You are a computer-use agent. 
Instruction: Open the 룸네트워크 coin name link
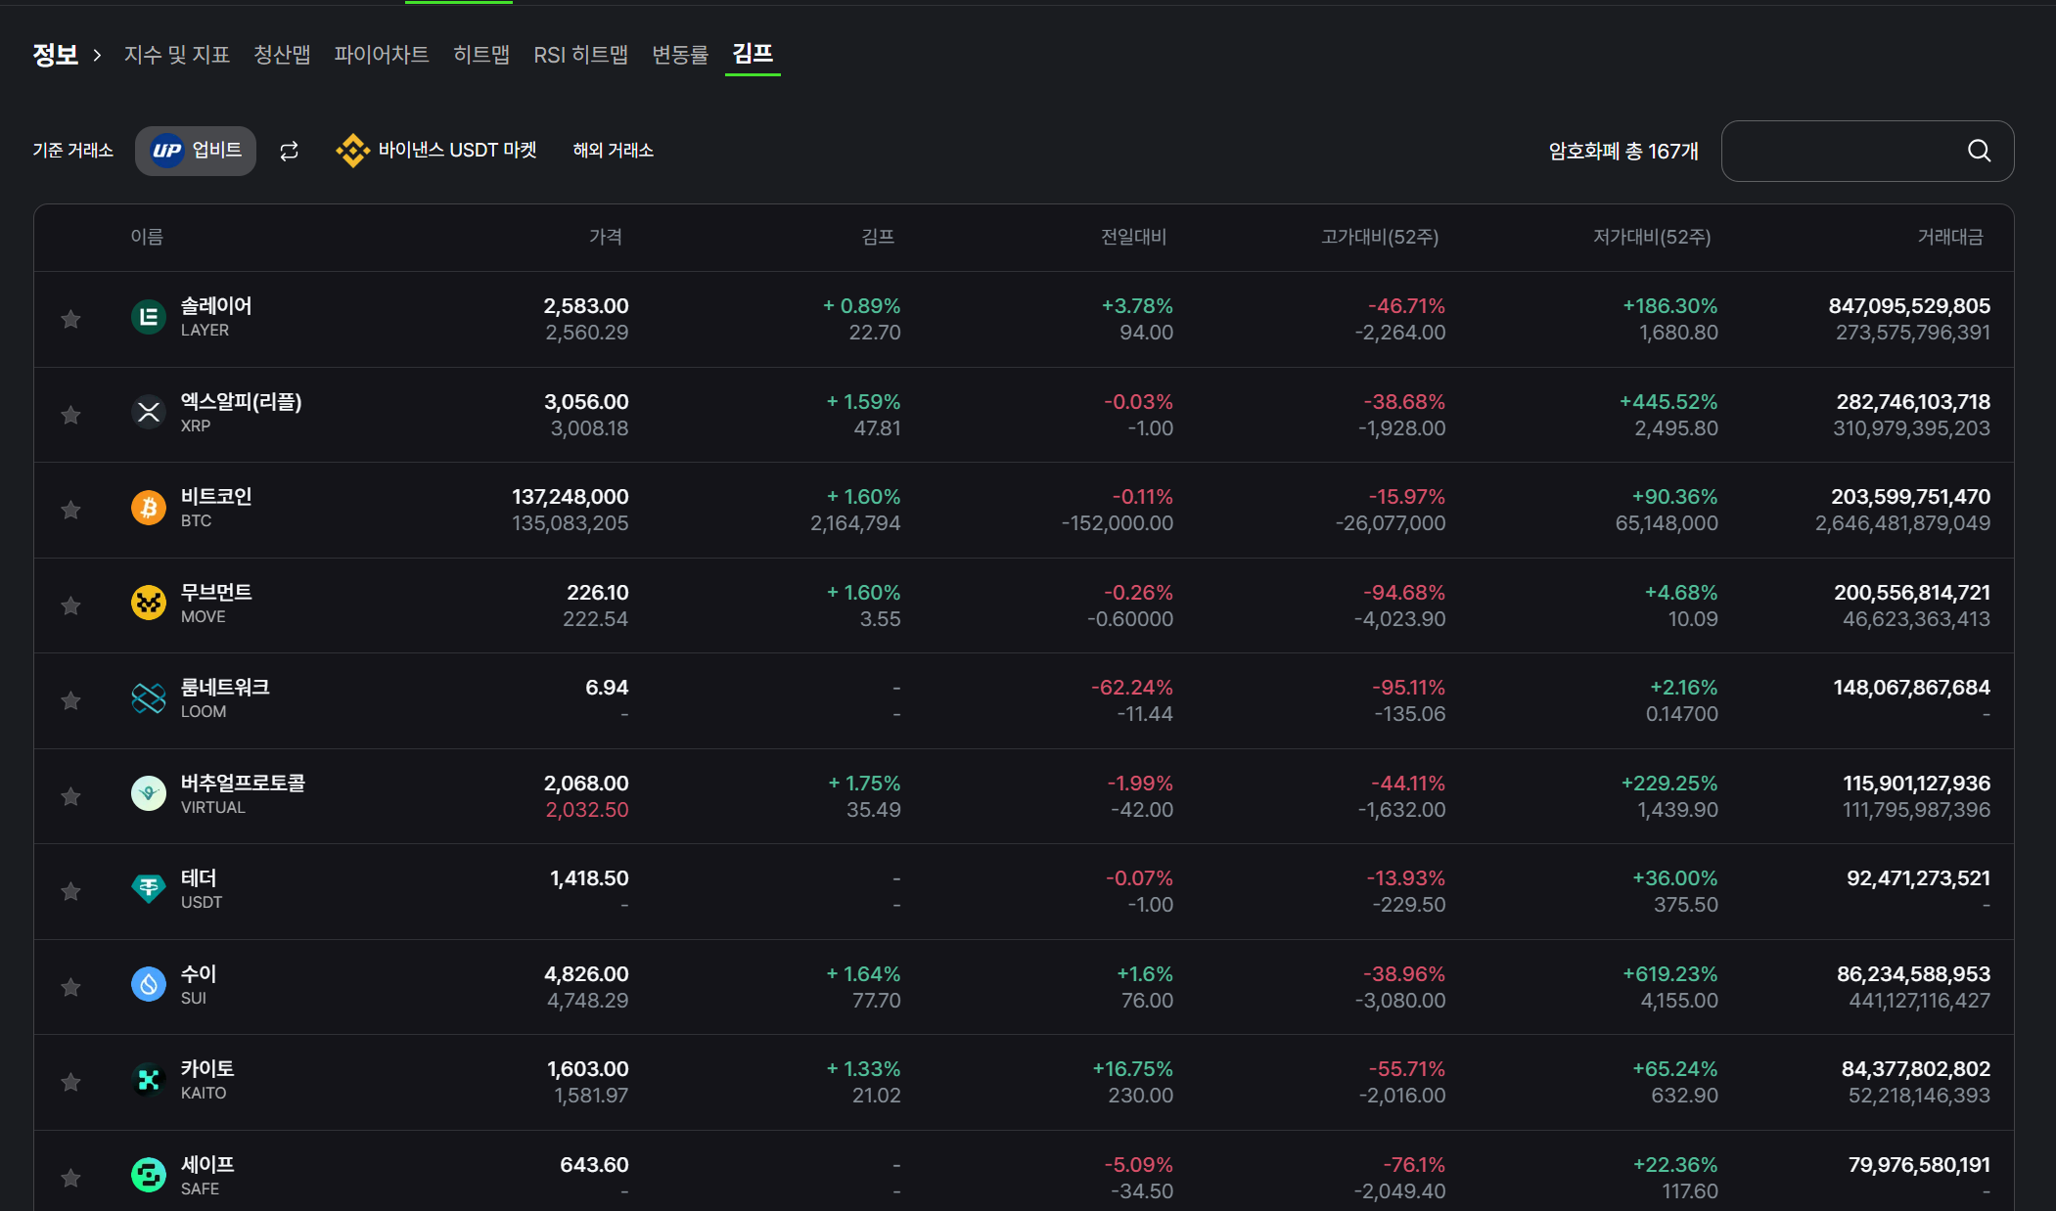tap(225, 687)
